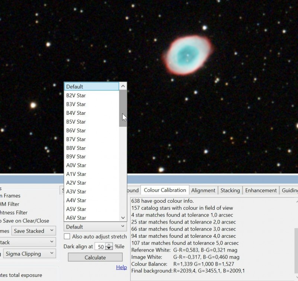
Task: Expand the dropdown ending in 'tack'
Action: pyautogui.click(x=28, y=242)
